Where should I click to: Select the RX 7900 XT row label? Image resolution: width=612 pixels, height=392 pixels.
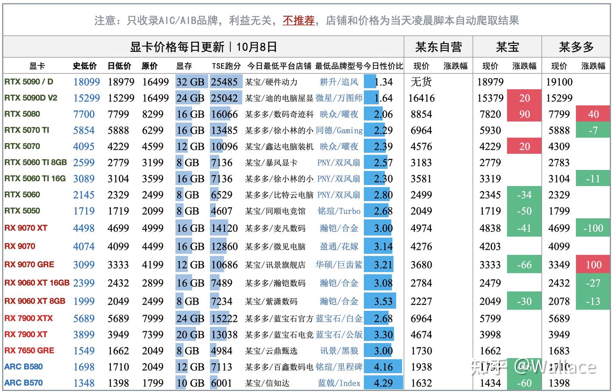26,334
